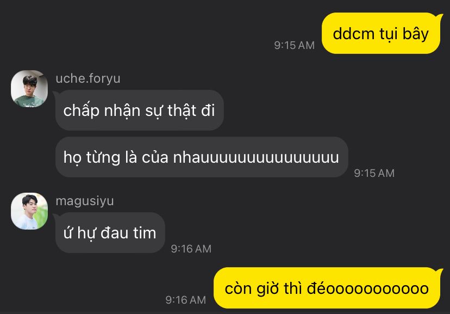Tap the 9:15 AM timestamp after 'nhauuuu' message
This screenshot has width=450, height=314.
[374, 173]
